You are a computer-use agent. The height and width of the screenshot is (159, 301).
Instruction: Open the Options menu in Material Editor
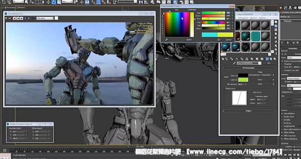click(253, 18)
